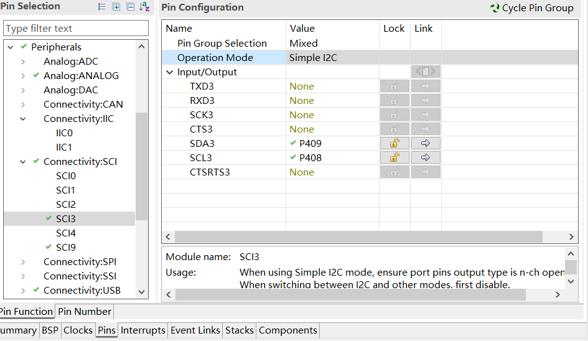Open the Components tab

point(288,330)
